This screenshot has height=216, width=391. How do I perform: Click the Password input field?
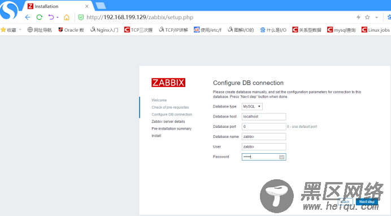[264, 157]
